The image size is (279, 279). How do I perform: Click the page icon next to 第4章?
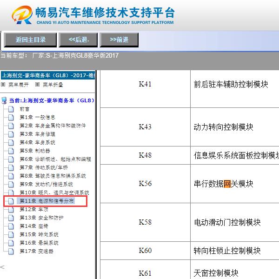11,142
